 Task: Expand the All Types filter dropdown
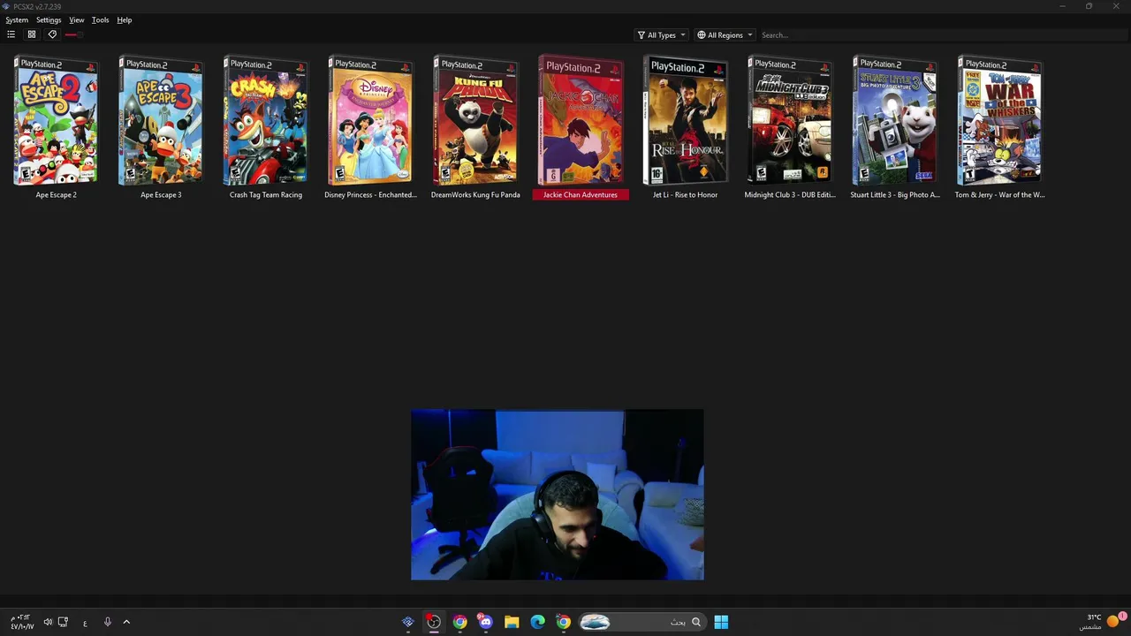click(x=661, y=35)
